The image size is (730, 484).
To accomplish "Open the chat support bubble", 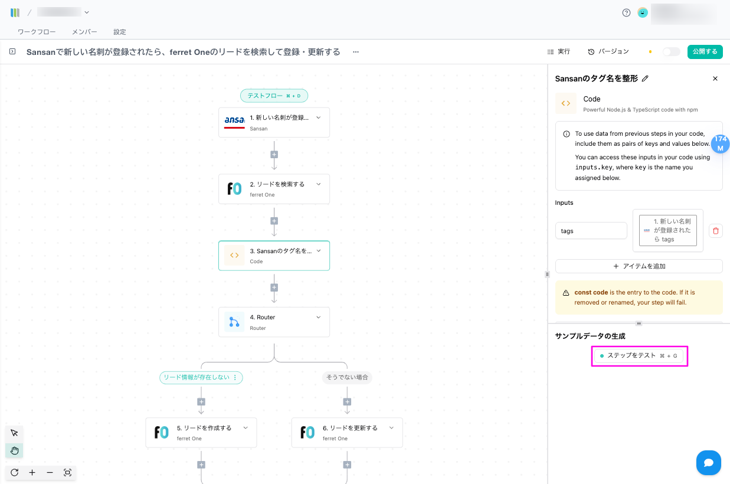I will (x=708, y=463).
